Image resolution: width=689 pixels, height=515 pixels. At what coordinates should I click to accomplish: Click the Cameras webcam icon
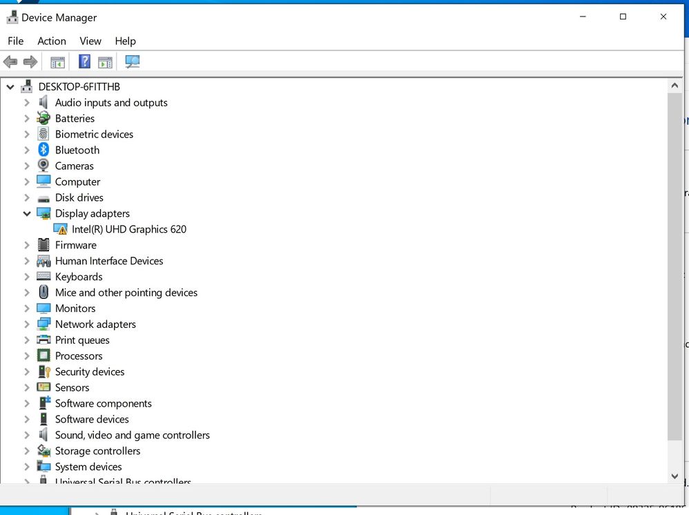click(x=43, y=166)
